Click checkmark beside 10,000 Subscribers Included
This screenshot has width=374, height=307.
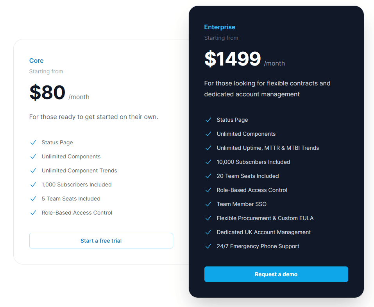coord(208,162)
